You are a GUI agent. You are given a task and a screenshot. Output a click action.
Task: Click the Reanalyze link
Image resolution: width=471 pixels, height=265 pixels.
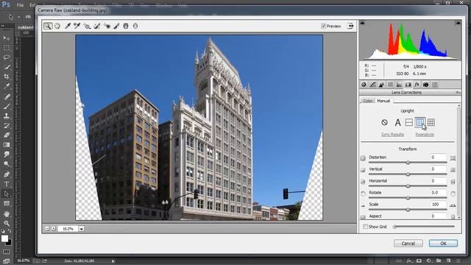tap(425, 134)
